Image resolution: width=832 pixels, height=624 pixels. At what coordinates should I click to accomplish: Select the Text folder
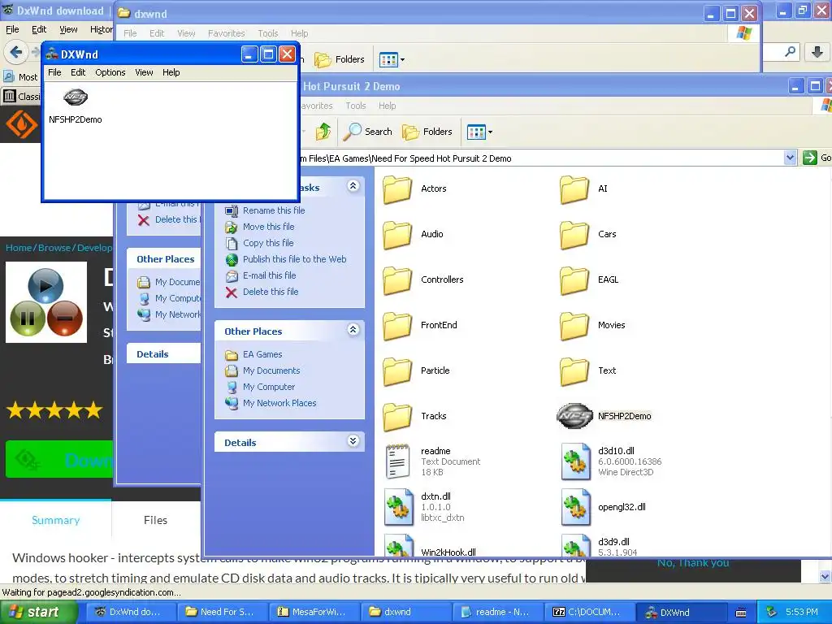588,370
